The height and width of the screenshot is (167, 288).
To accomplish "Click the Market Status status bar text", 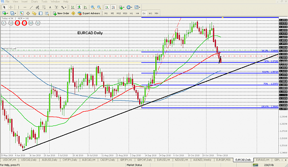I will [135, 165].
